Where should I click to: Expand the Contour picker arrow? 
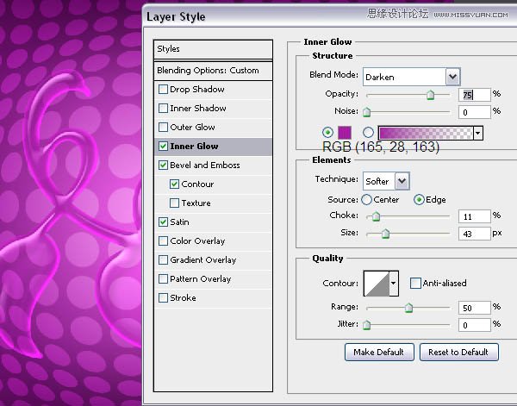[395, 283]
